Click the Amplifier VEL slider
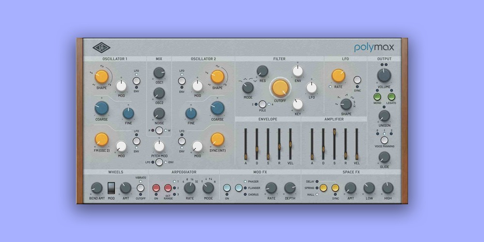This screenshot has width=484, height=242. (357, 144)
